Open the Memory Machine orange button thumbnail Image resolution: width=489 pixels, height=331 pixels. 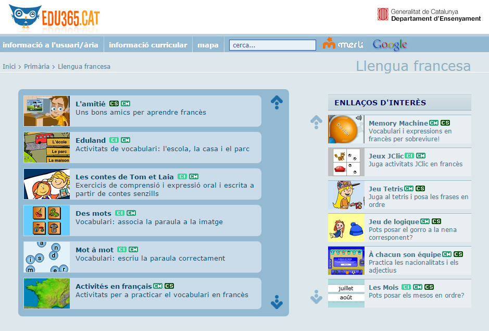[x=346, y=129]
